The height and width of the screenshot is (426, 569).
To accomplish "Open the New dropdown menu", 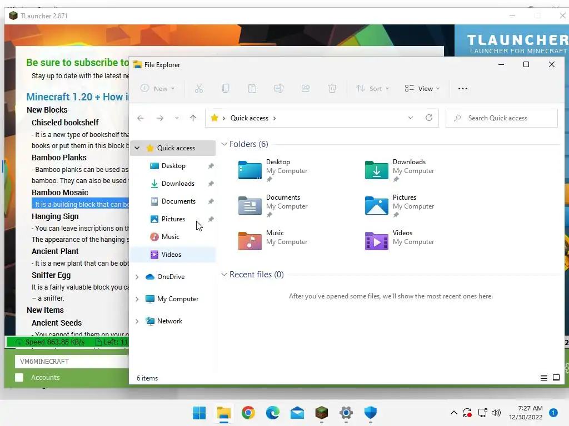I will 158,88.
